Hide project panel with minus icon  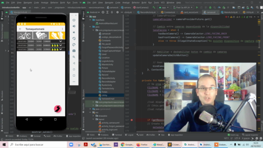click(122, 12)
